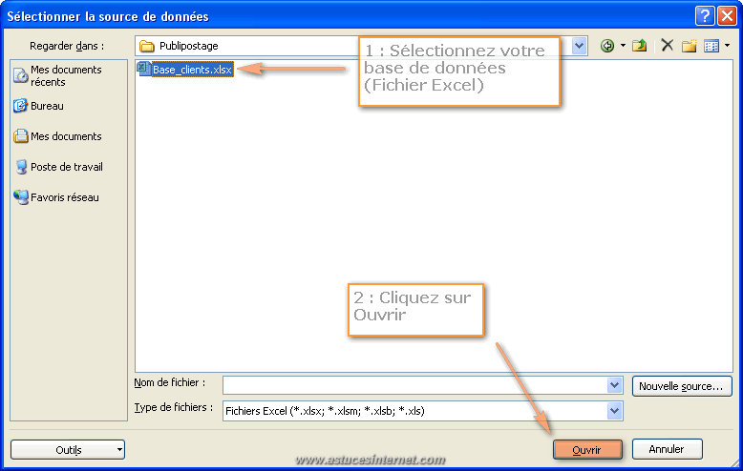Expand the Regarder dans folder dropdown
This screenshot has height=471, width=743.
pyautogui.click(x=579, y=46)
